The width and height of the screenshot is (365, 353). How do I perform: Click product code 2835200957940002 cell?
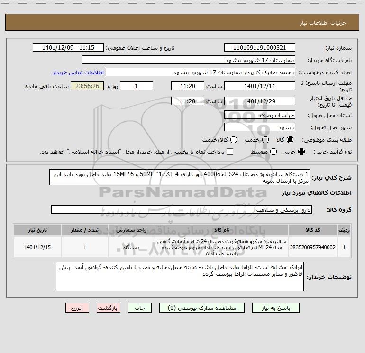[313, 247]
